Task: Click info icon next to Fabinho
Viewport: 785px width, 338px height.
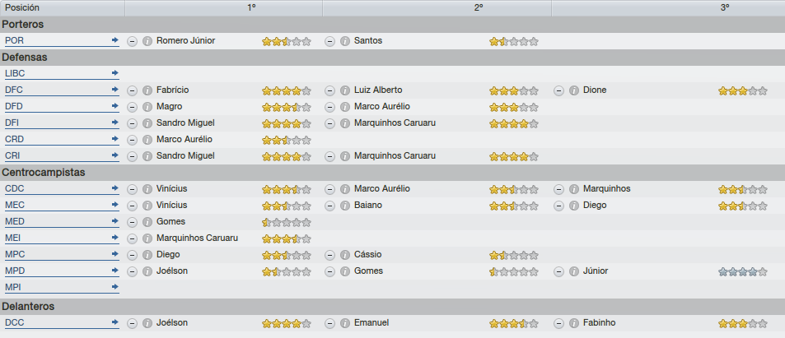Action: tap(574, 323)
